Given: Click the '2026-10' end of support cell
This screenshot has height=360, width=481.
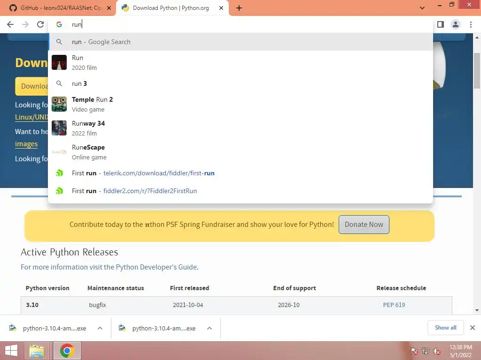Looking at the screenshot, I should 289,305.
